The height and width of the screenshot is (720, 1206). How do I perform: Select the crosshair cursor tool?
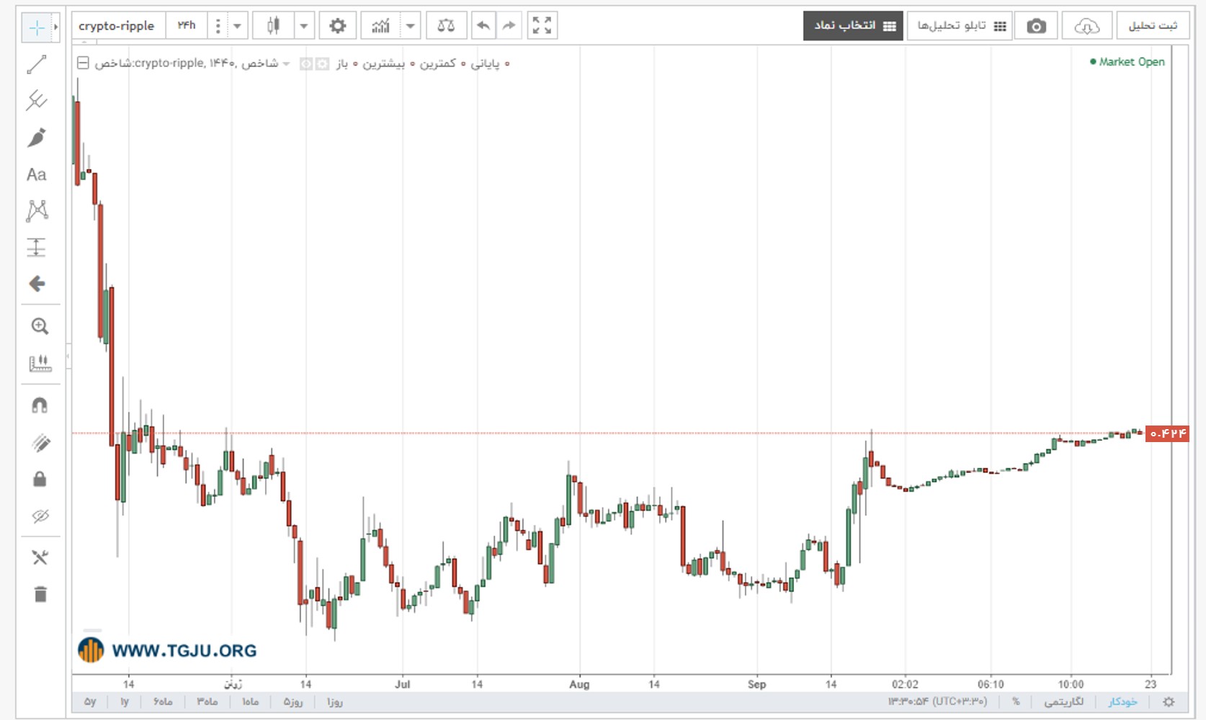point(37,27)
